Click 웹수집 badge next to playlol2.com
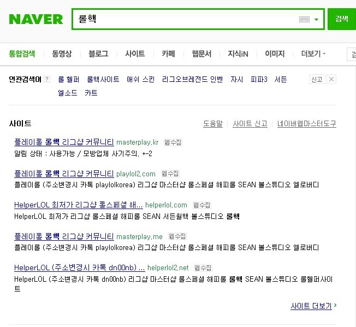356x327 pixels. coord(170,174)
